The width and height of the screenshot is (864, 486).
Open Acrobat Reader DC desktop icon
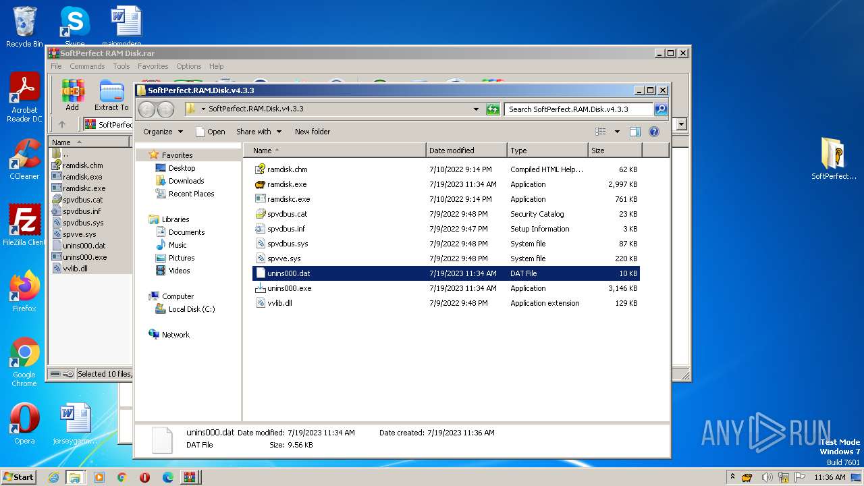[24, 97]
